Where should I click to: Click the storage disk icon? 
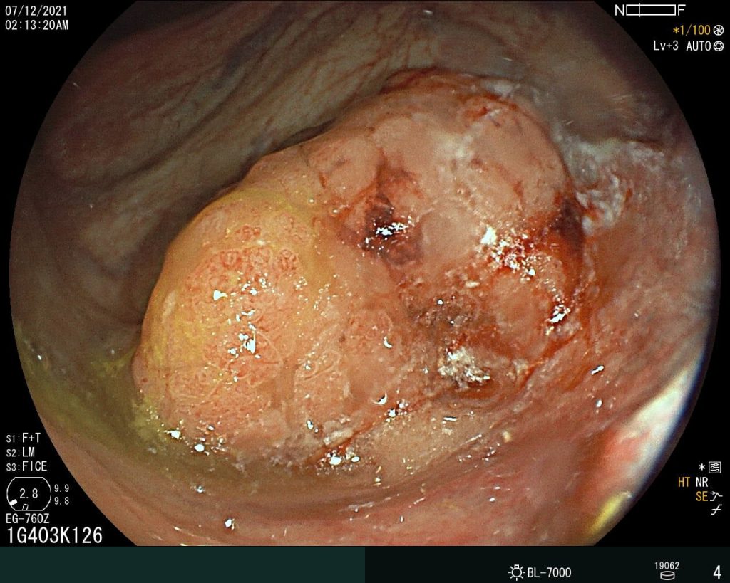tap(667, 575)
